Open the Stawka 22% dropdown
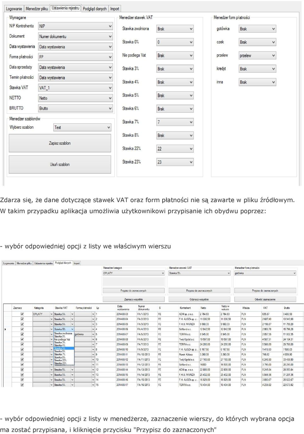This screenshot has width=304, height=434. [175, 149]
